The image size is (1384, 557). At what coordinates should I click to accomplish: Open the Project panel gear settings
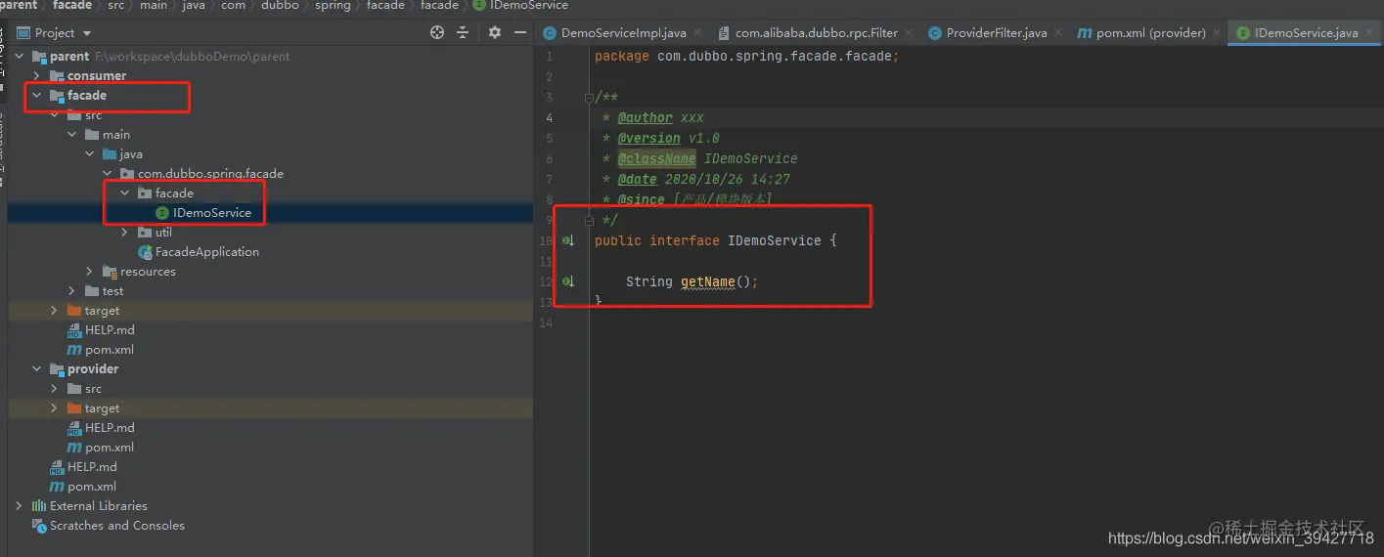(x=495, y=32)
